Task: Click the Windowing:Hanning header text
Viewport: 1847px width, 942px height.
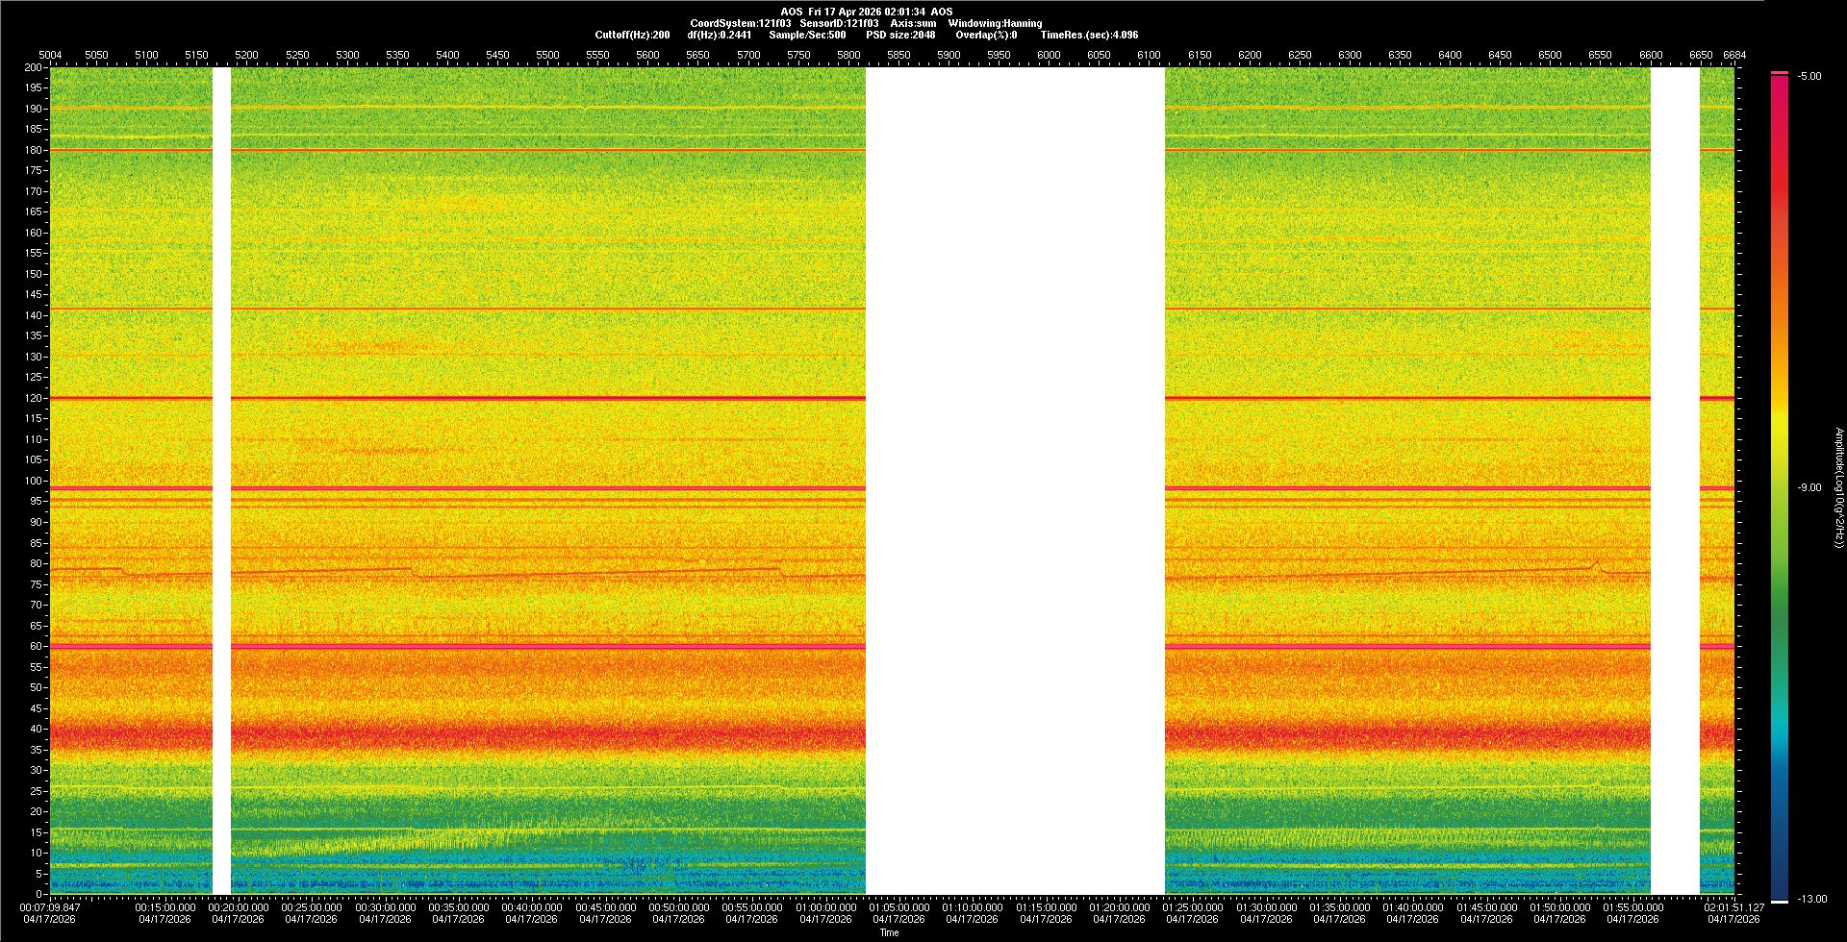Action: tap(995, 23)
